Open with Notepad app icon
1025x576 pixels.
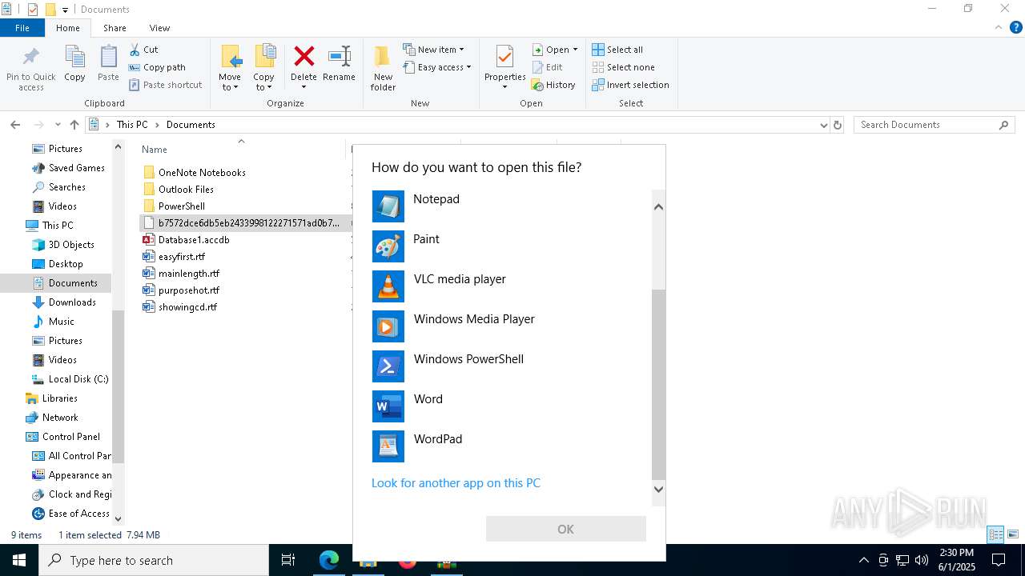coord(388,206)
